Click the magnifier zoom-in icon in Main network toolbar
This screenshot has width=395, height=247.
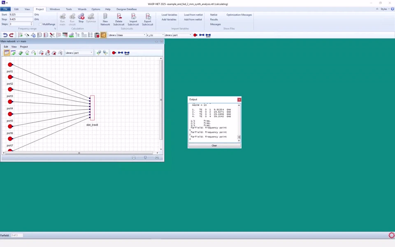99,53
